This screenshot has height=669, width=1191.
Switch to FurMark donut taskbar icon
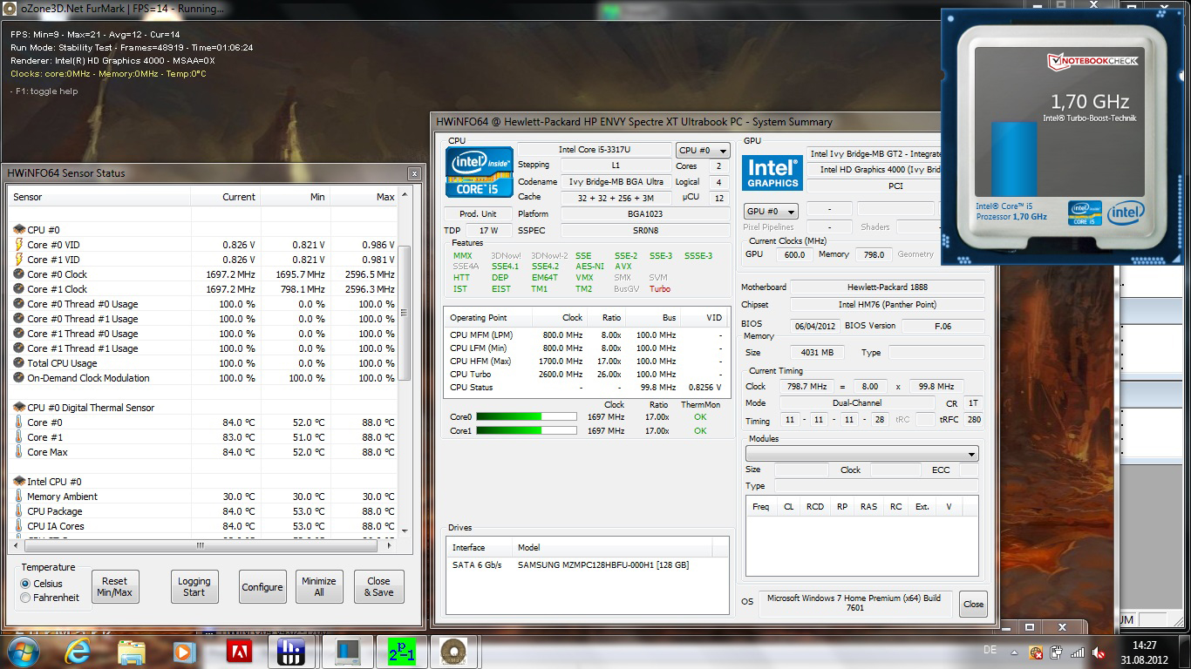pos(453,652)
